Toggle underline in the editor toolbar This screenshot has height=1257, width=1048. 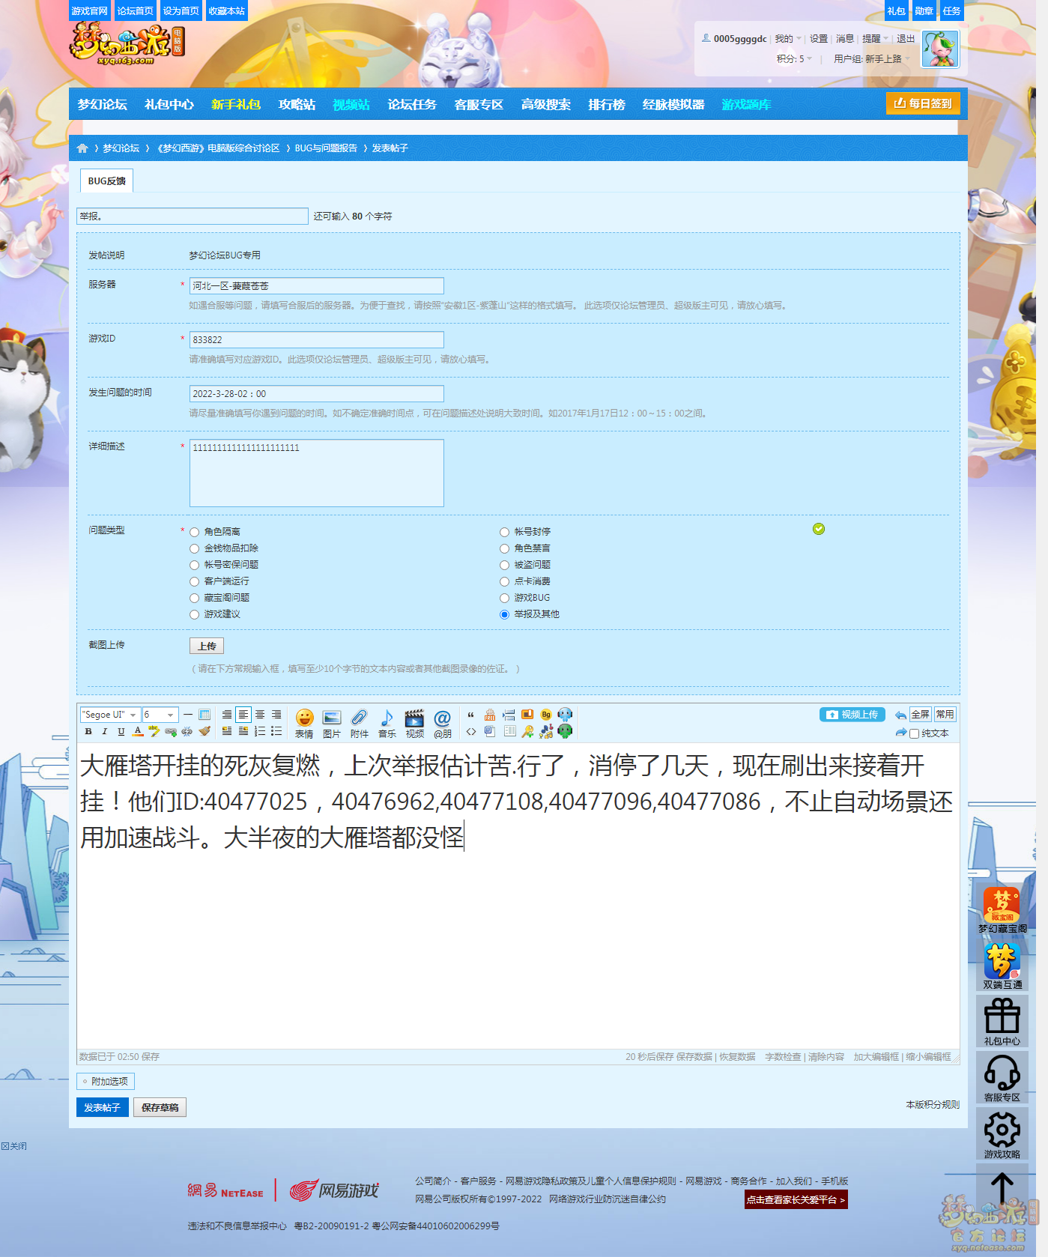coord(121,732)
